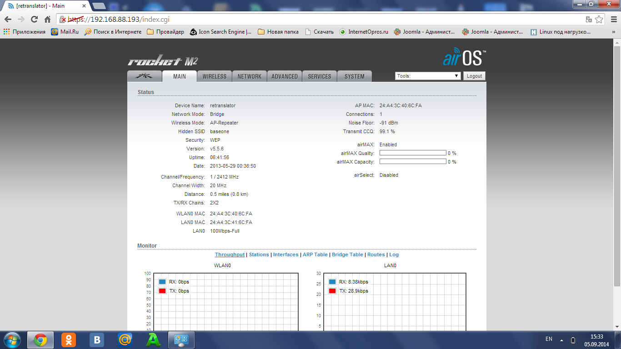Open the Windows Start menu

coord(12,339)
